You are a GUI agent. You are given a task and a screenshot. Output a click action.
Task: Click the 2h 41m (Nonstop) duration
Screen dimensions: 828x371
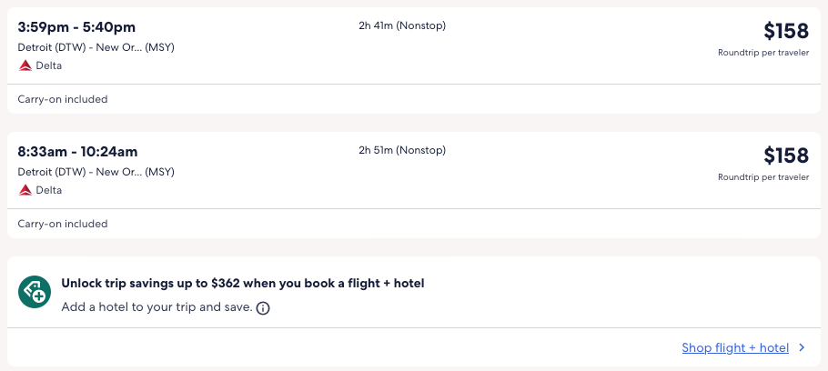tap(402, 25)
